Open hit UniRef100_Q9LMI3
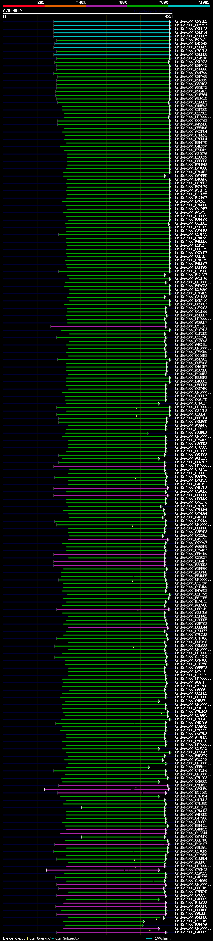This screenshot has height=941, width=213. 191,29
